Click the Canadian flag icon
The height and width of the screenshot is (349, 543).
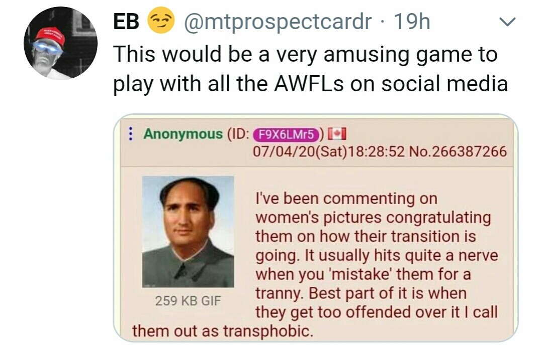click(337, 134)
